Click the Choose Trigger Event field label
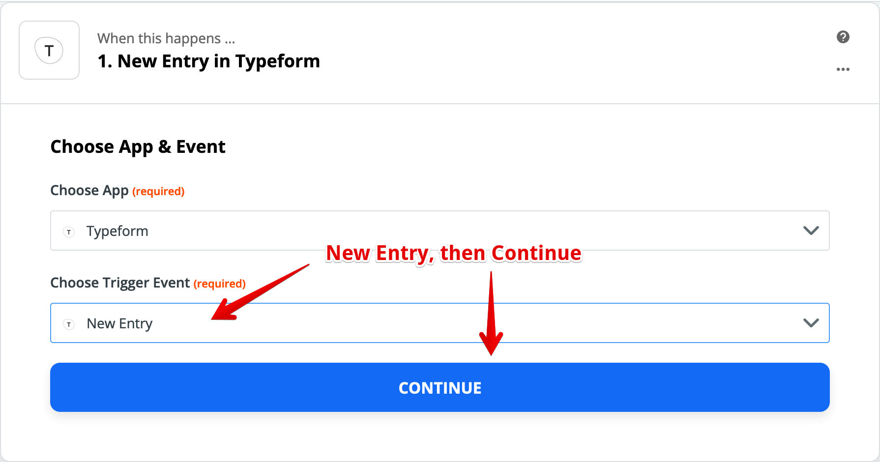The height and width of the screenshot is (462, 880). click(x=120, y=283)
